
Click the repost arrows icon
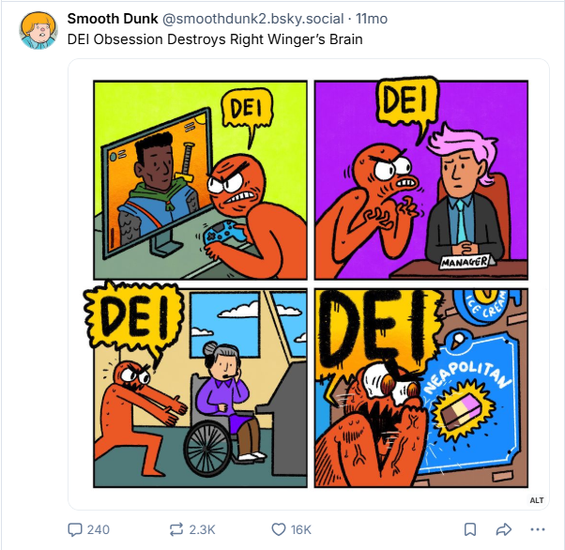point(175,529)
